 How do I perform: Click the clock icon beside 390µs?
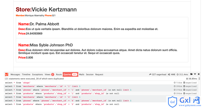(175, 86)
